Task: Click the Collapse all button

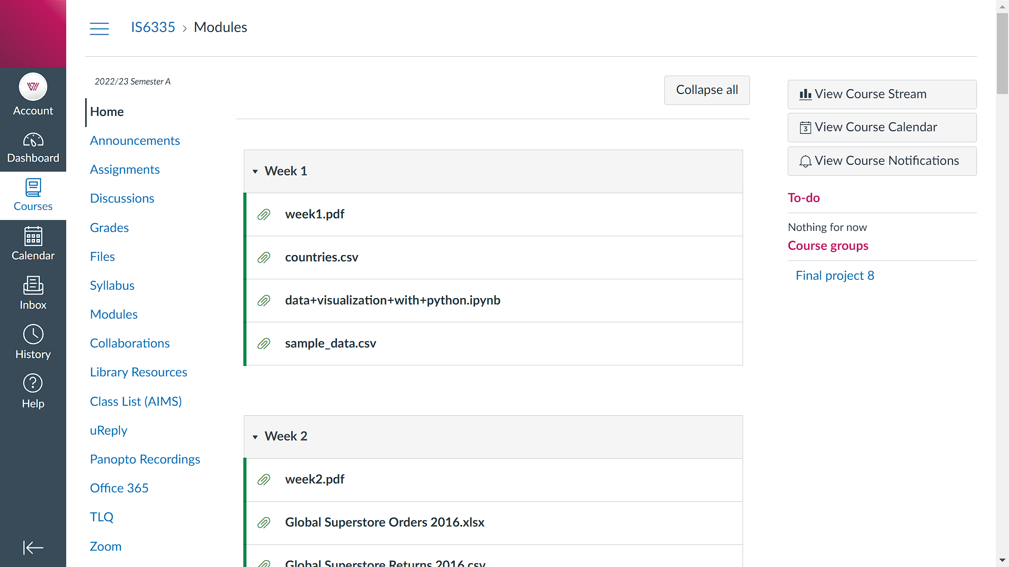Action: coord(707,90)
